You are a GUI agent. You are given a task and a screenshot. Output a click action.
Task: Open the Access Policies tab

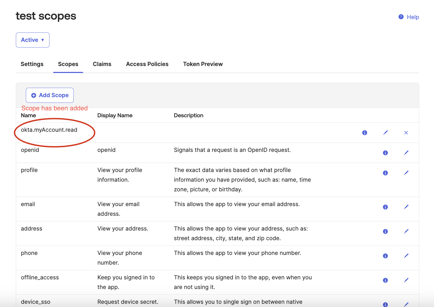(147, 64)
